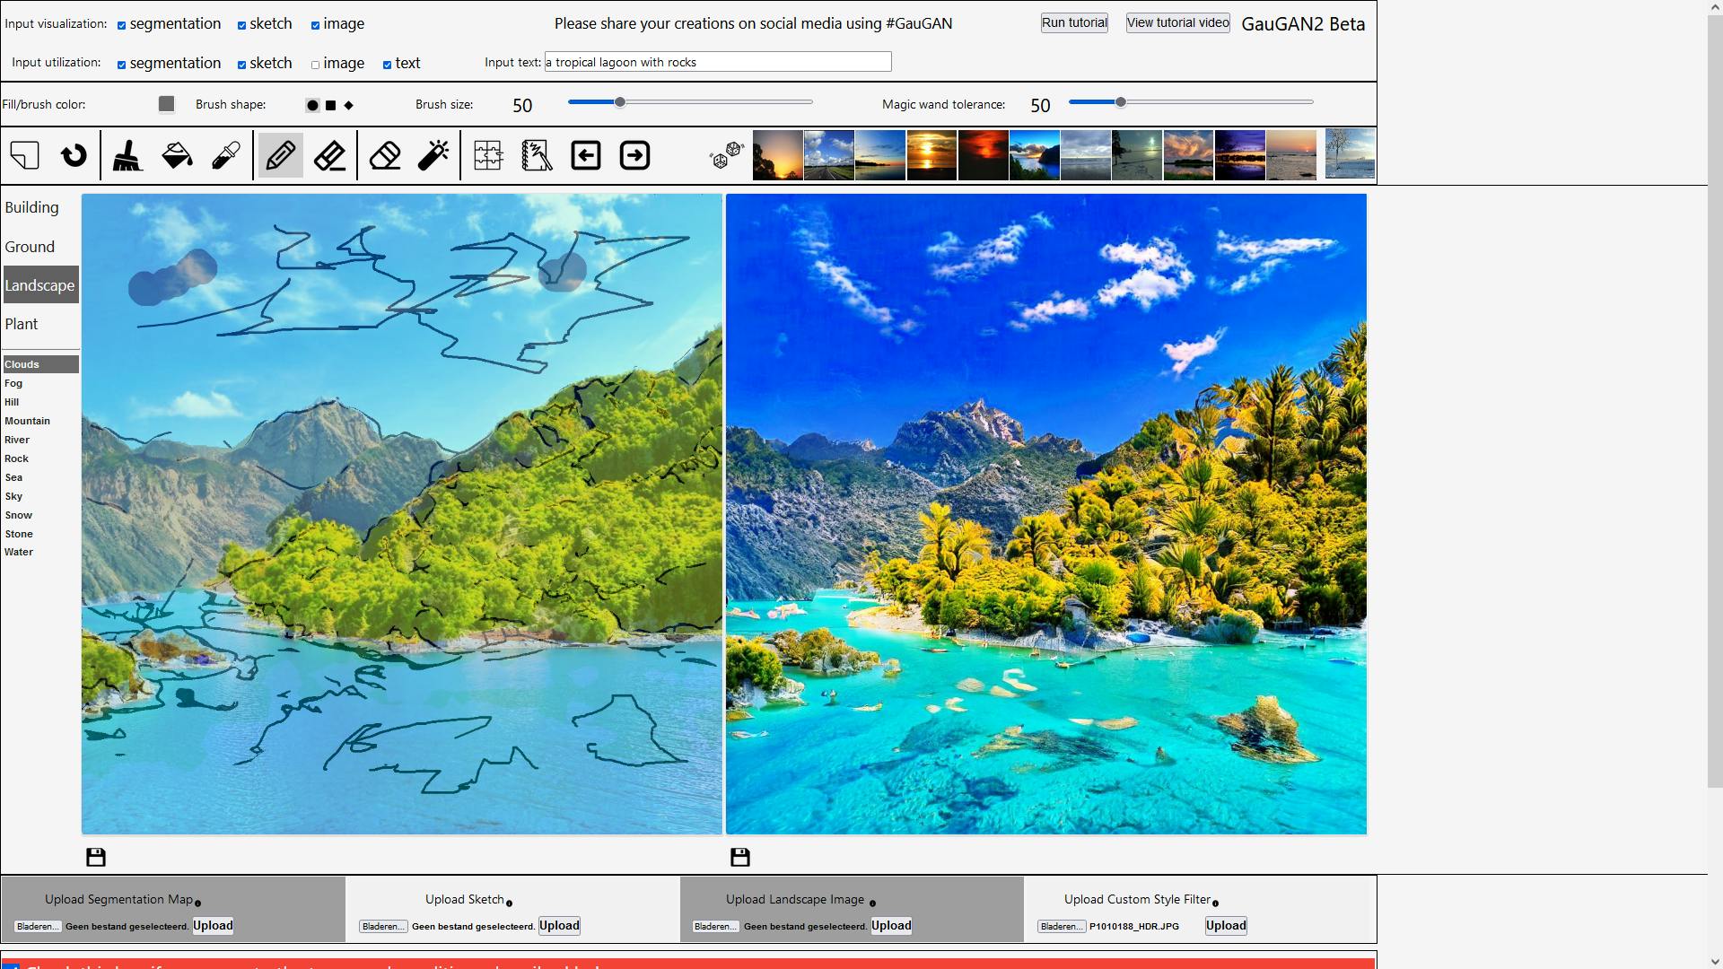Screen dimensions: 1723x969
Task: Click the new blank page icon
Action: [25, 155]
